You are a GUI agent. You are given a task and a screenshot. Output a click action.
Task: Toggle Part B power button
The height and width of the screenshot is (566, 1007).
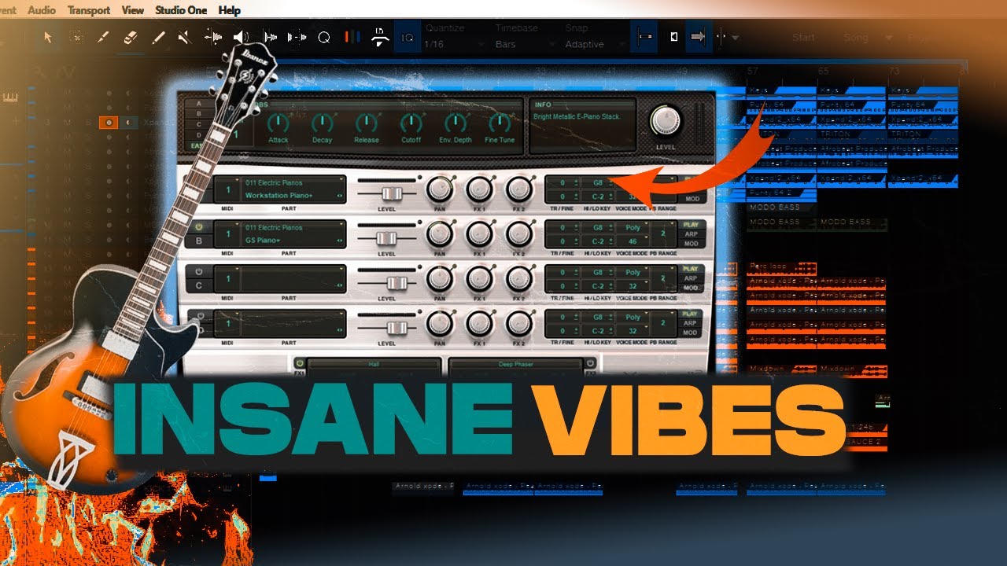[198, 226]
